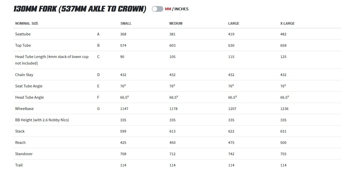
Task: Select the INCHES unit label
Action: pos(181,9)
